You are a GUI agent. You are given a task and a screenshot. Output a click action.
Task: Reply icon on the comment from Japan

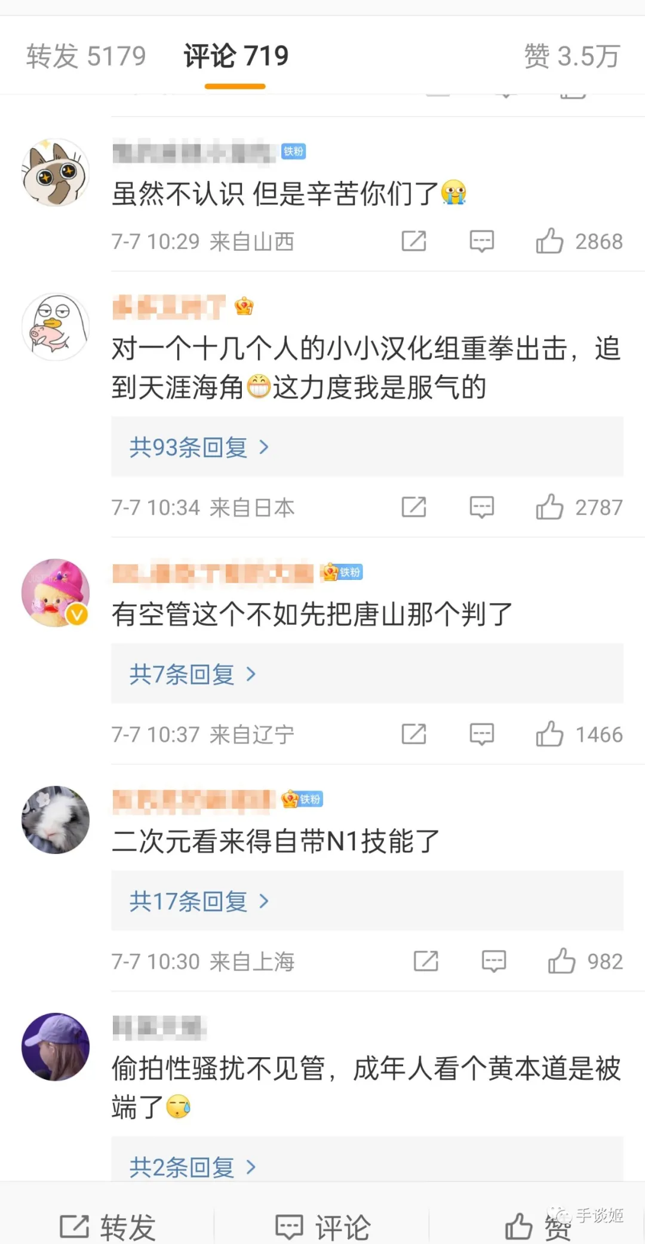[481, 508]
